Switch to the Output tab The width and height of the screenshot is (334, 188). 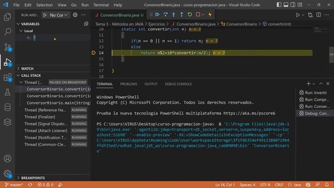coord(151,84)
